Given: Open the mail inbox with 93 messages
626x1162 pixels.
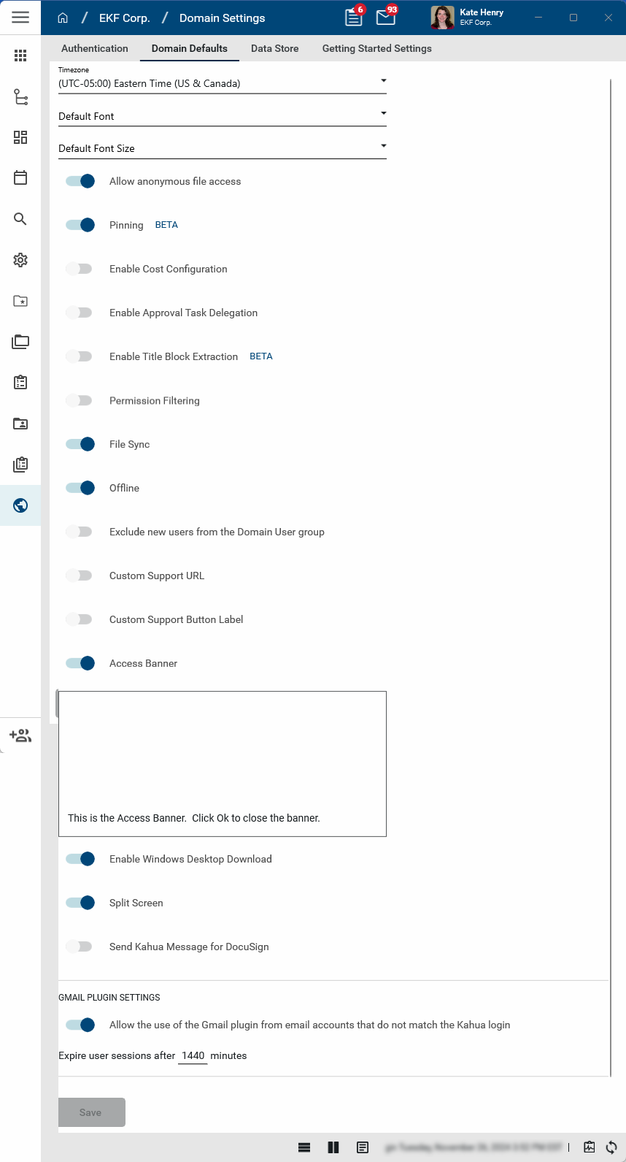Looking at the screenshot, I should point(386,18).
